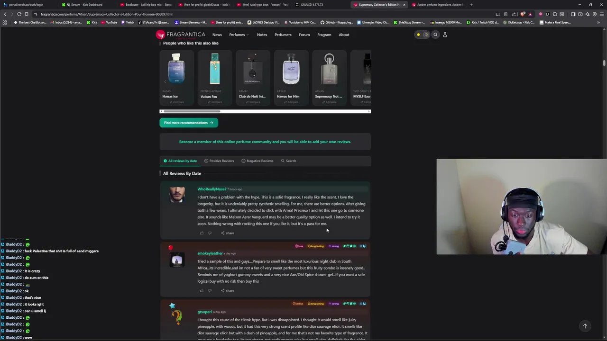Compare with Hawas for Him
This screenshot has height=341, width=607.
pyautogui.click(x=291, y=102)
